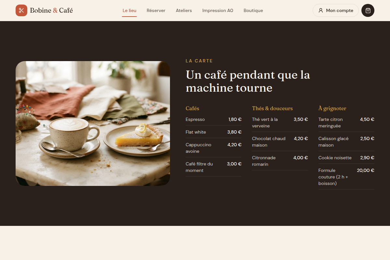The height and width of the screenshot is (260, 390).
Task: Open the Boutique nav item
Action: pos(253,10)
